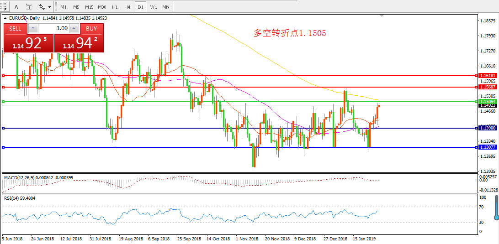
Task: Select the W1 weekly timeframe
Action: click(154, 7)
